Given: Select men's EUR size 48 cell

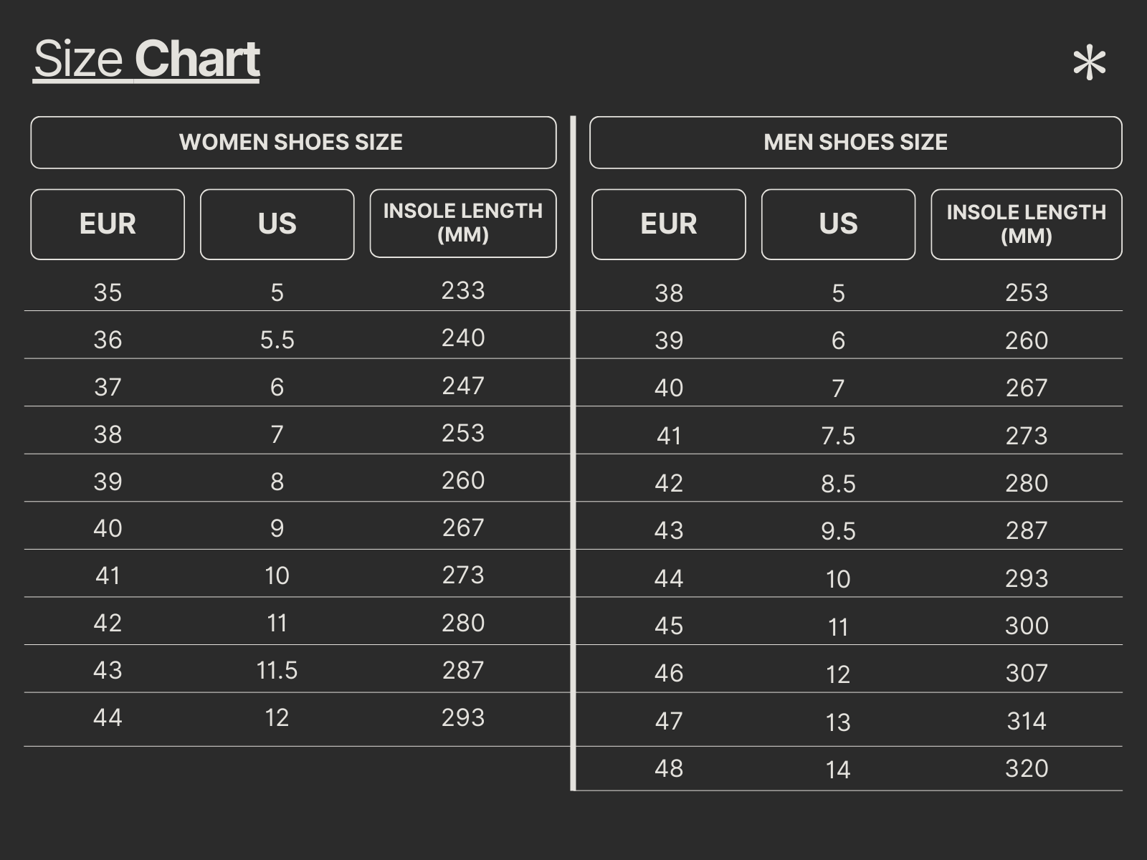Looking at the screenshot, I should 669,768.
